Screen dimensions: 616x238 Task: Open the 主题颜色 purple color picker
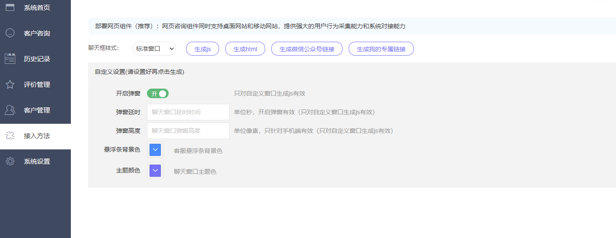tap(155, 171)
